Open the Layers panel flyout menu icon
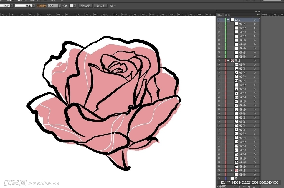 coord(258,15)
